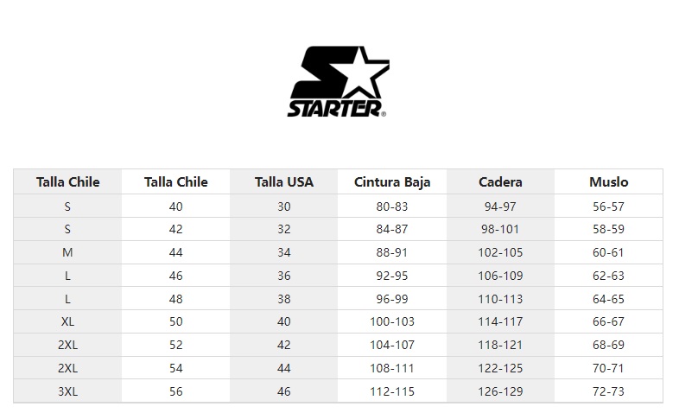This screenshot has width=679, height=413.
Task: Click the M size cell
Action: pyautogui.click(x=67, y=252)
